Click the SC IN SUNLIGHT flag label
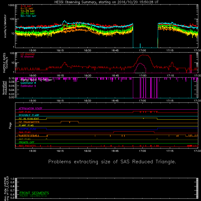This screenshot has width=201, height=201. coord(29,119)
